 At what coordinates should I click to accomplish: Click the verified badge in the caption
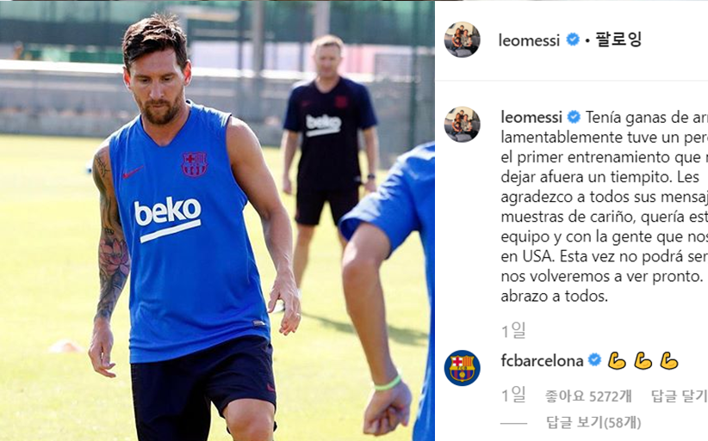(574, 117)
